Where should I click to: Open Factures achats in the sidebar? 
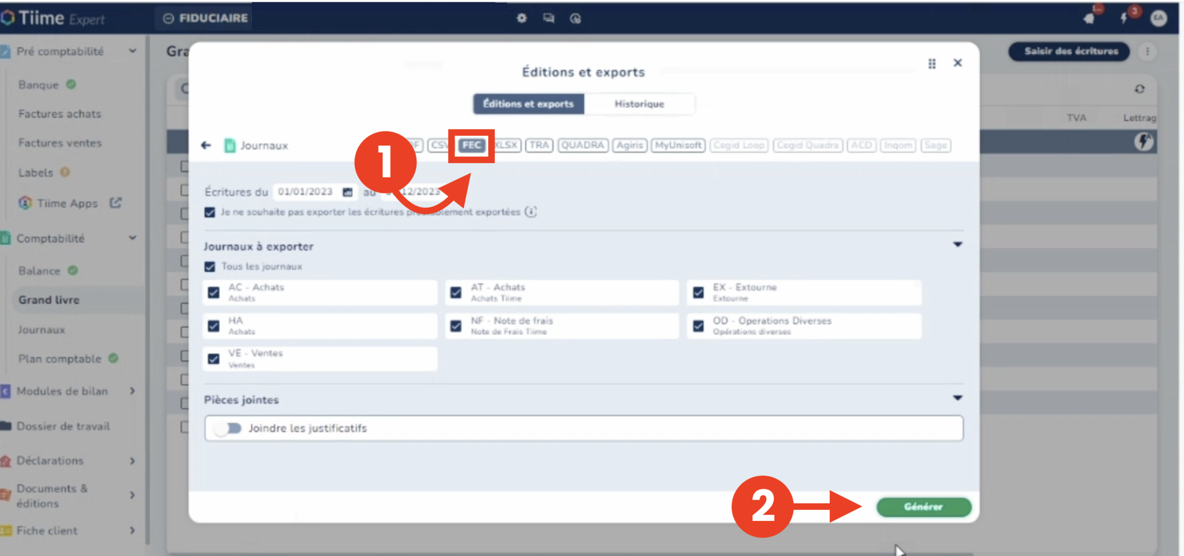coord(60,114)
